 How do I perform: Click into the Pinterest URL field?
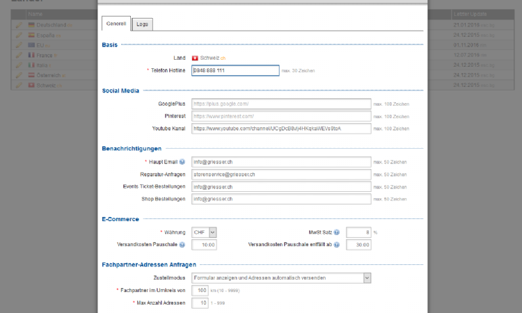[x=280, y=116]
